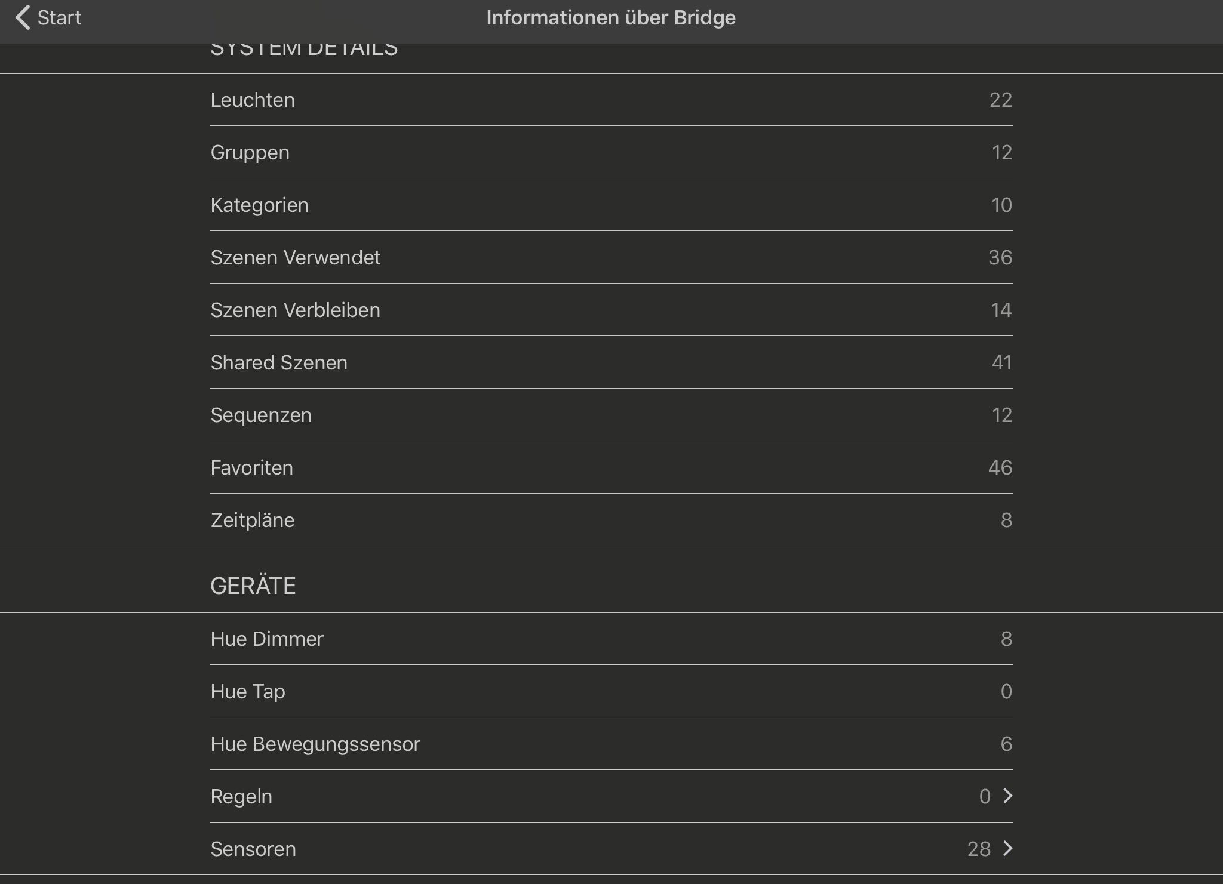Tap the Hue Dimmer entry
The width and height of the screenshot is (1223, 884).
point(610,639)
